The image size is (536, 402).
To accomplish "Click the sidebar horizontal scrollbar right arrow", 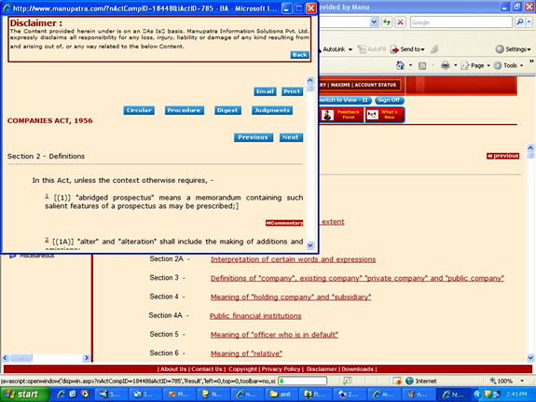I will (86, 358).
